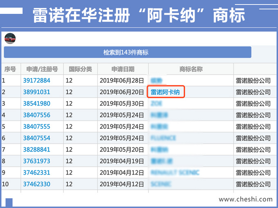Open registration number 37462330
Screen dimensions: 278x208
[37, 184]
